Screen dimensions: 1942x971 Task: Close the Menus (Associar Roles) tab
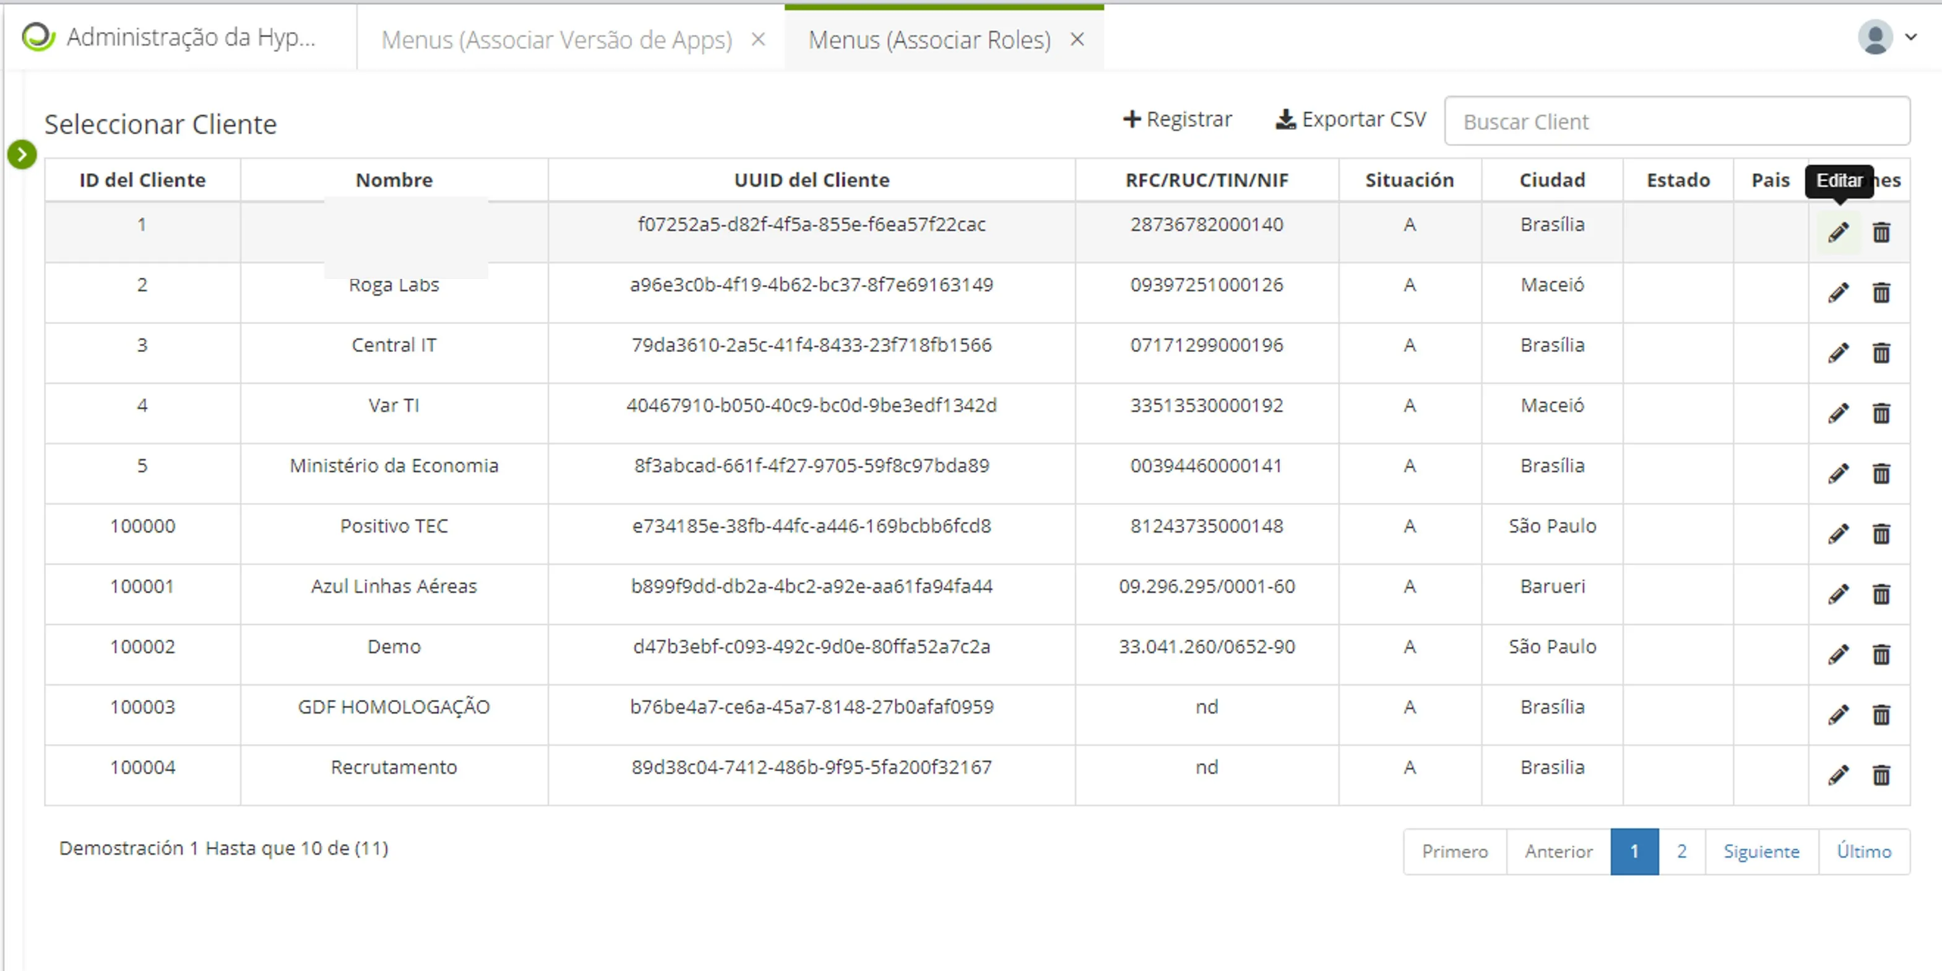point(1077,39)
